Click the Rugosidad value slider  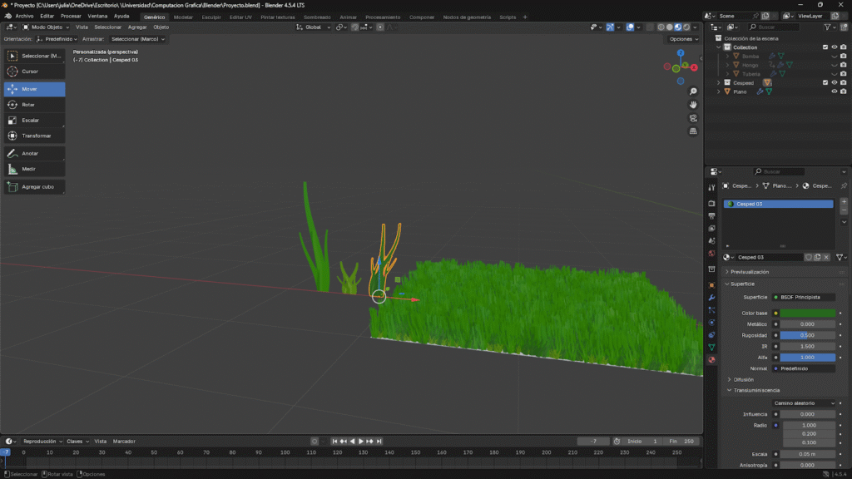pos(807,335)
